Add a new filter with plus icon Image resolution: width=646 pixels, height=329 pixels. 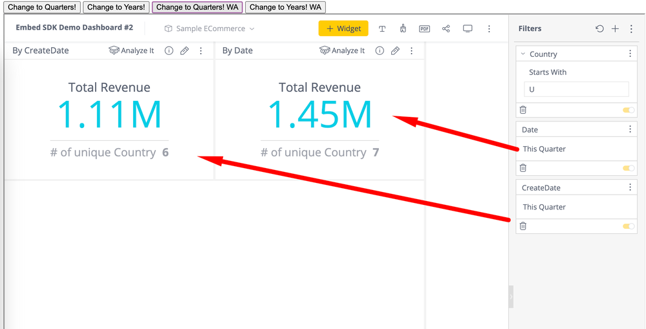pos(615,29)
